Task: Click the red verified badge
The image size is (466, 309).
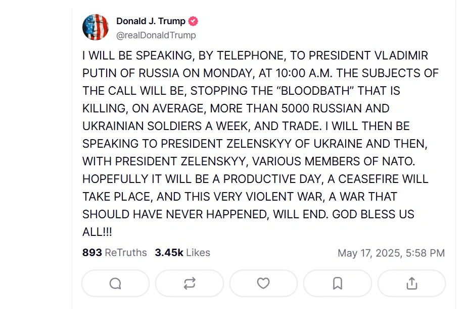Action: point(193,21)
